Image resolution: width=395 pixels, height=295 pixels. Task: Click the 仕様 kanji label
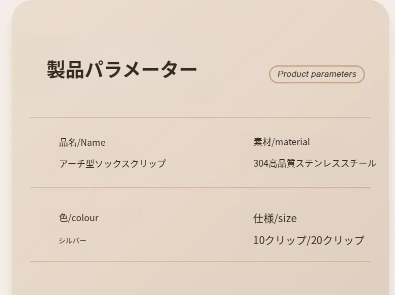263,218
